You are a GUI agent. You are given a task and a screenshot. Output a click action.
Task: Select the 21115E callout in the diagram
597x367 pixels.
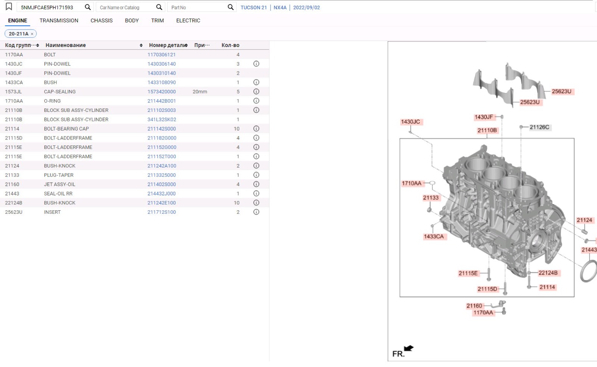[468, 273]
